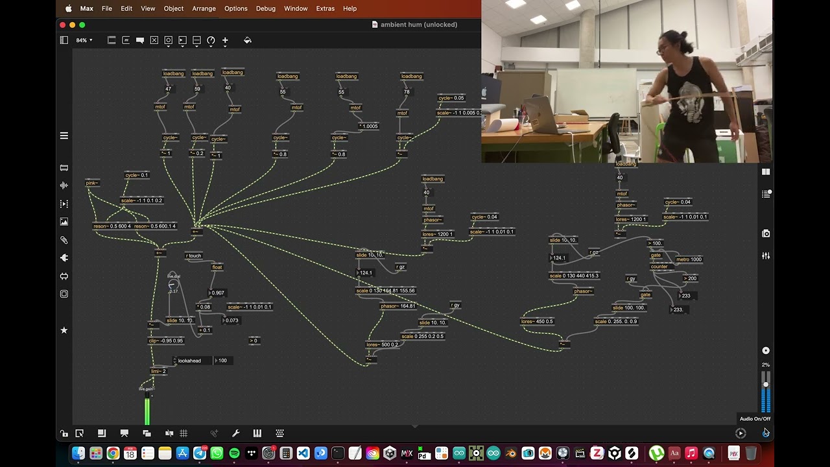This screenshot has width=830, height=467.
Task: Open the lookahead menu in the patch
Action: [x=192, y=361]
